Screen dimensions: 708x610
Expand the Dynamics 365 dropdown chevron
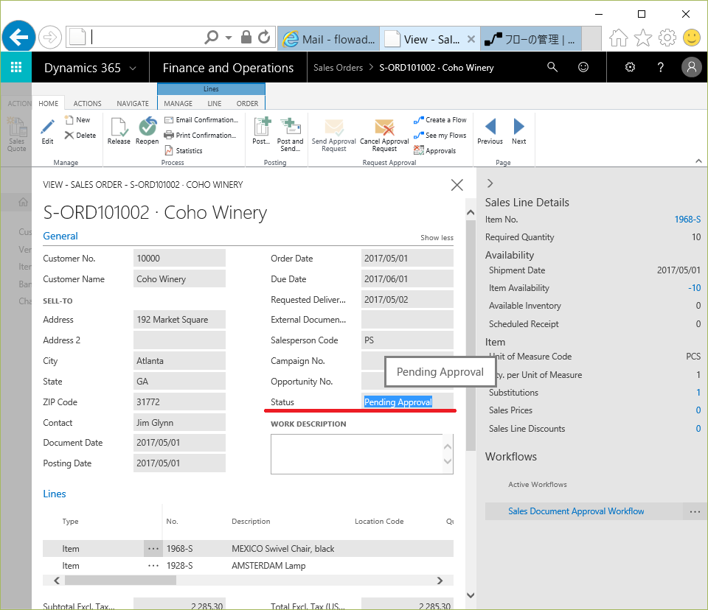point(133,68)
